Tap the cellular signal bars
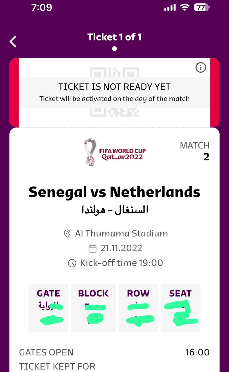229x372 pixels. click(x=170, y=8)
